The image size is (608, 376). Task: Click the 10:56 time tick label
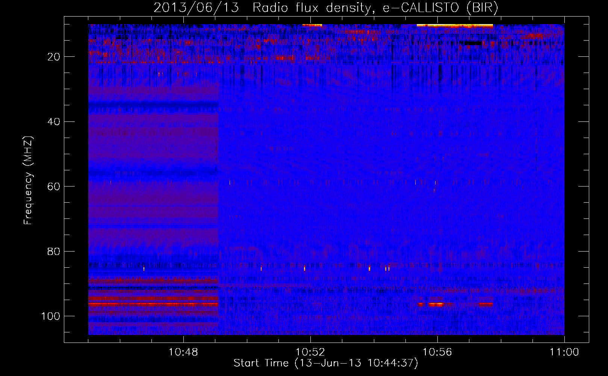(x=437, y=352)
